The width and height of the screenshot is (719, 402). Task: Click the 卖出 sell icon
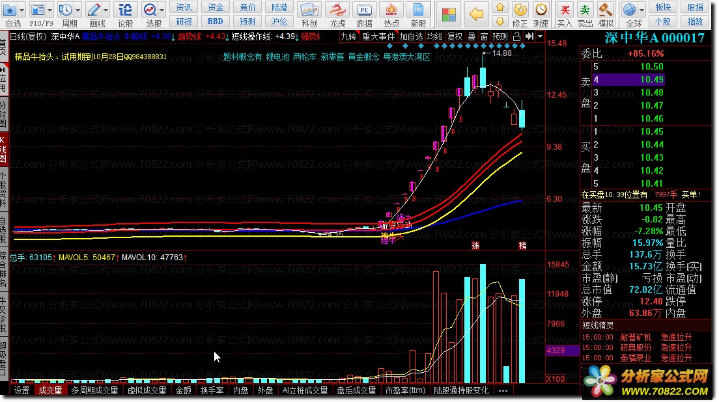585,9
